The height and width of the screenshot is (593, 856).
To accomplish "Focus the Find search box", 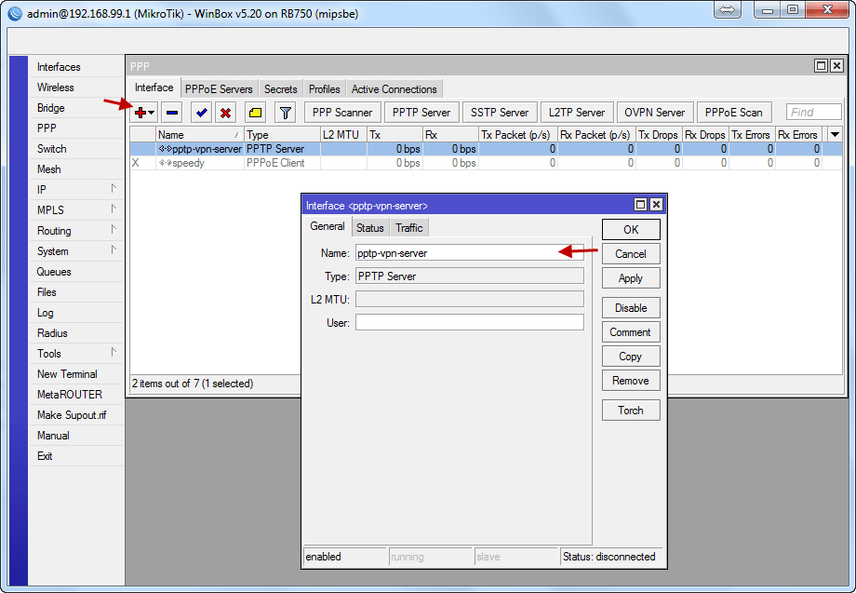I will click(814, 112).
